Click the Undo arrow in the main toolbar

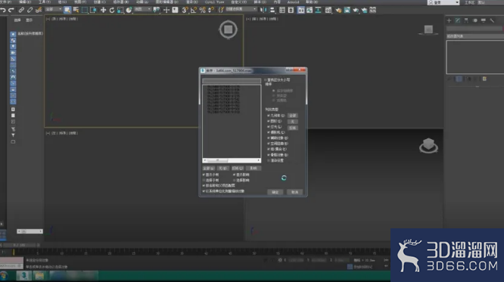click(3, 11)
